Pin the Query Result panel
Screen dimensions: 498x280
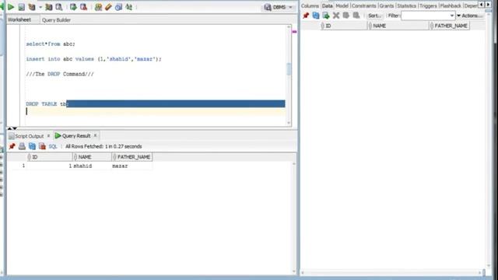click(12, 146)
